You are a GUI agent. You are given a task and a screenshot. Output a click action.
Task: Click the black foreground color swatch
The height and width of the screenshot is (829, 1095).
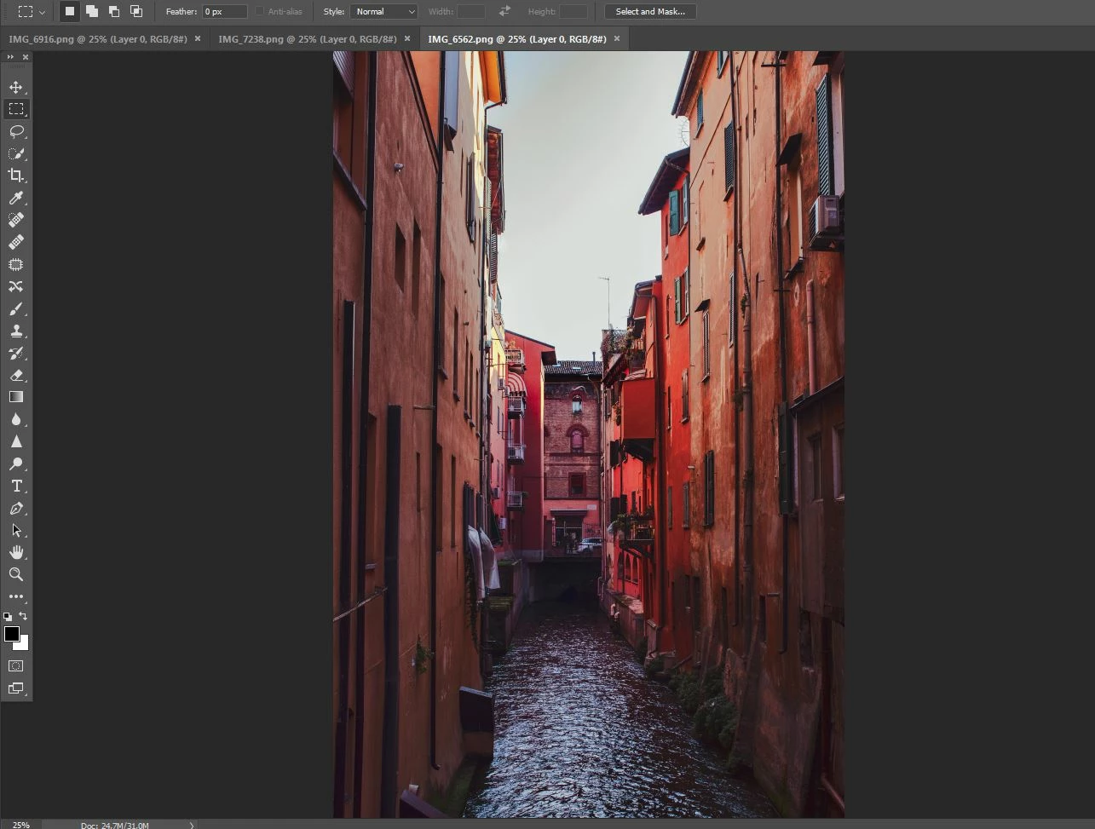[x=11, y=633]
